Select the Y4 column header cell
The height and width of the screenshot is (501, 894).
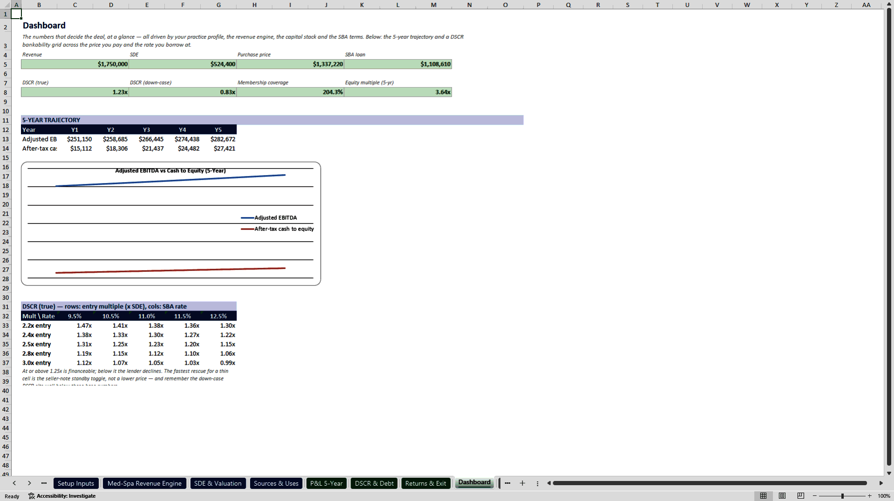(183, 130)
